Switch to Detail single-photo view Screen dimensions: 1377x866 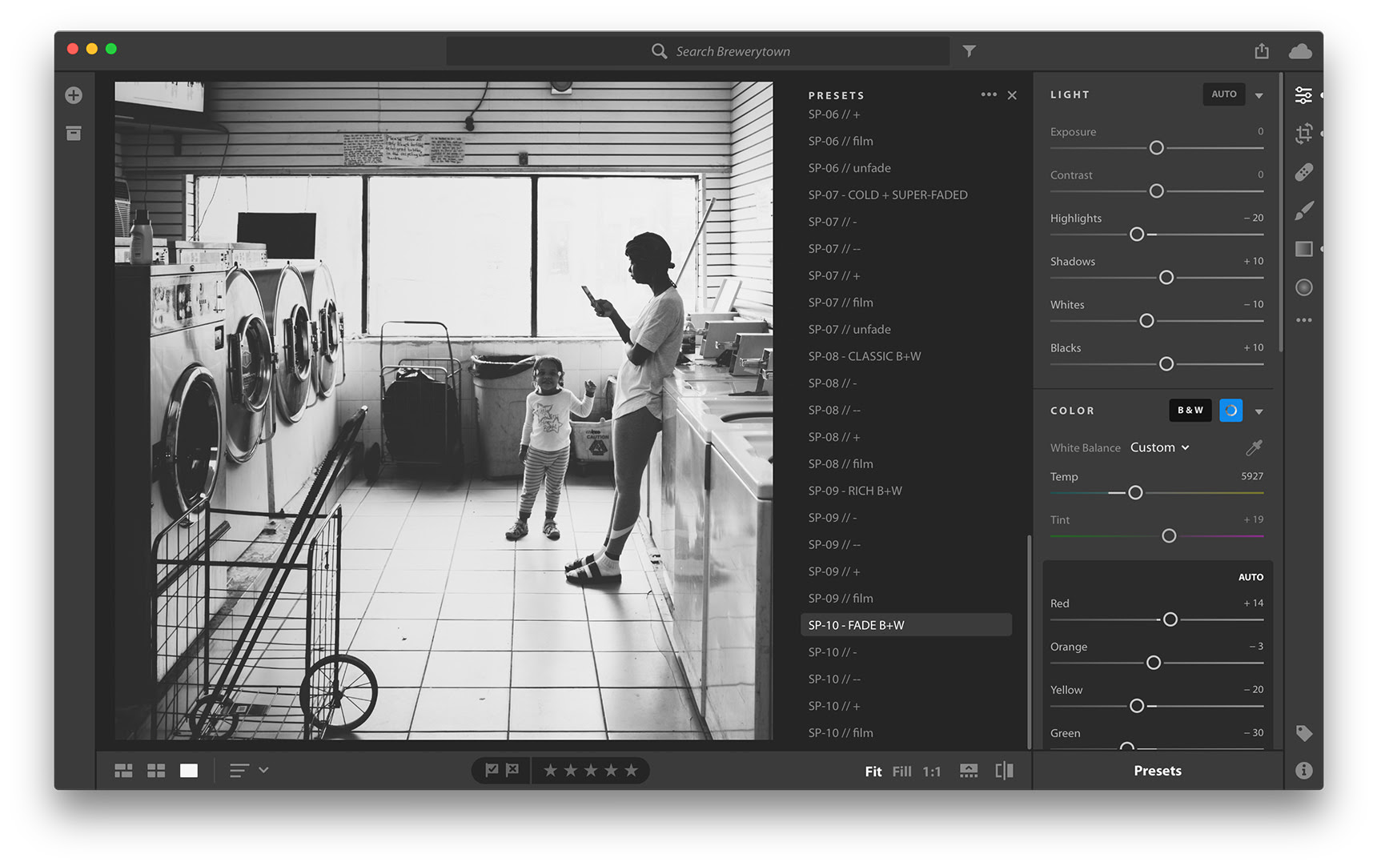pos(189,771)
